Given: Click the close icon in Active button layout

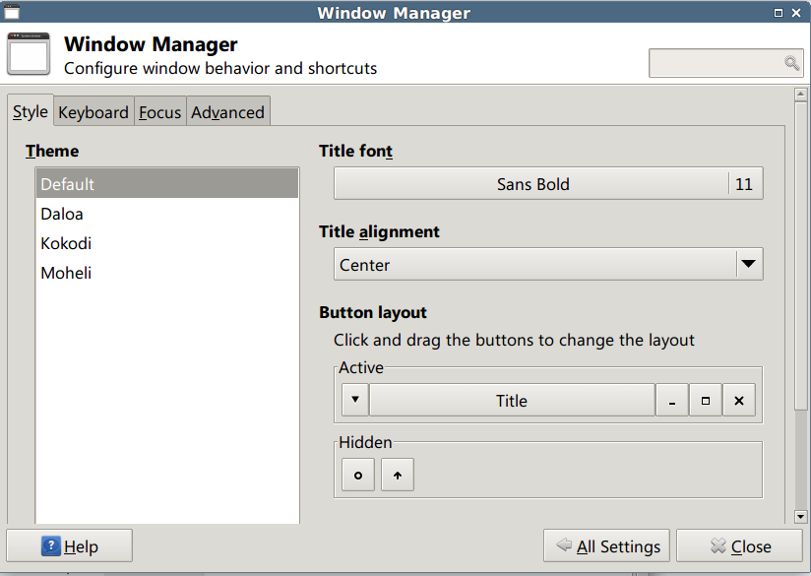Looking at the screenshot, I should click(739, 401).
